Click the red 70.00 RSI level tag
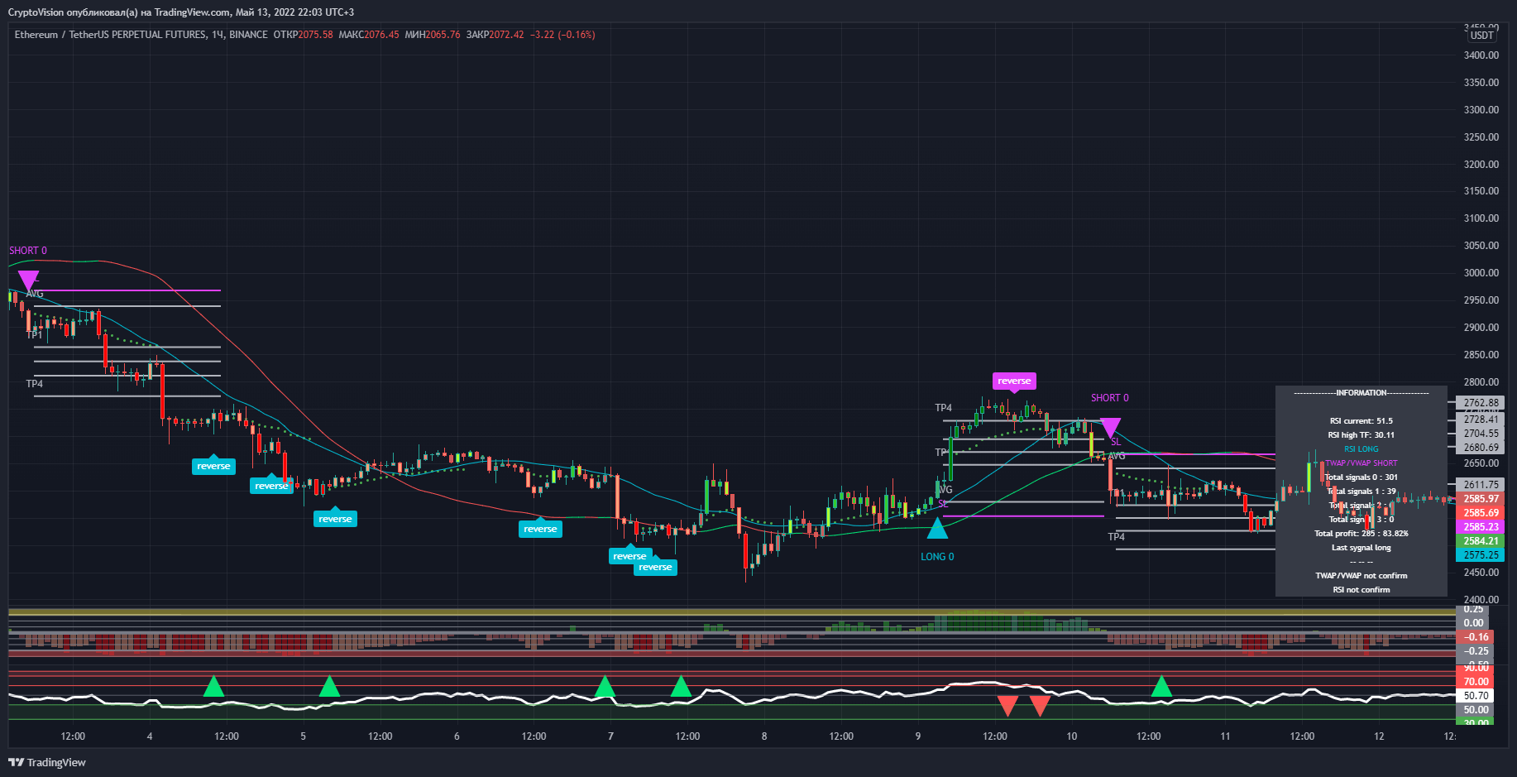 (x=1473, y=682)
